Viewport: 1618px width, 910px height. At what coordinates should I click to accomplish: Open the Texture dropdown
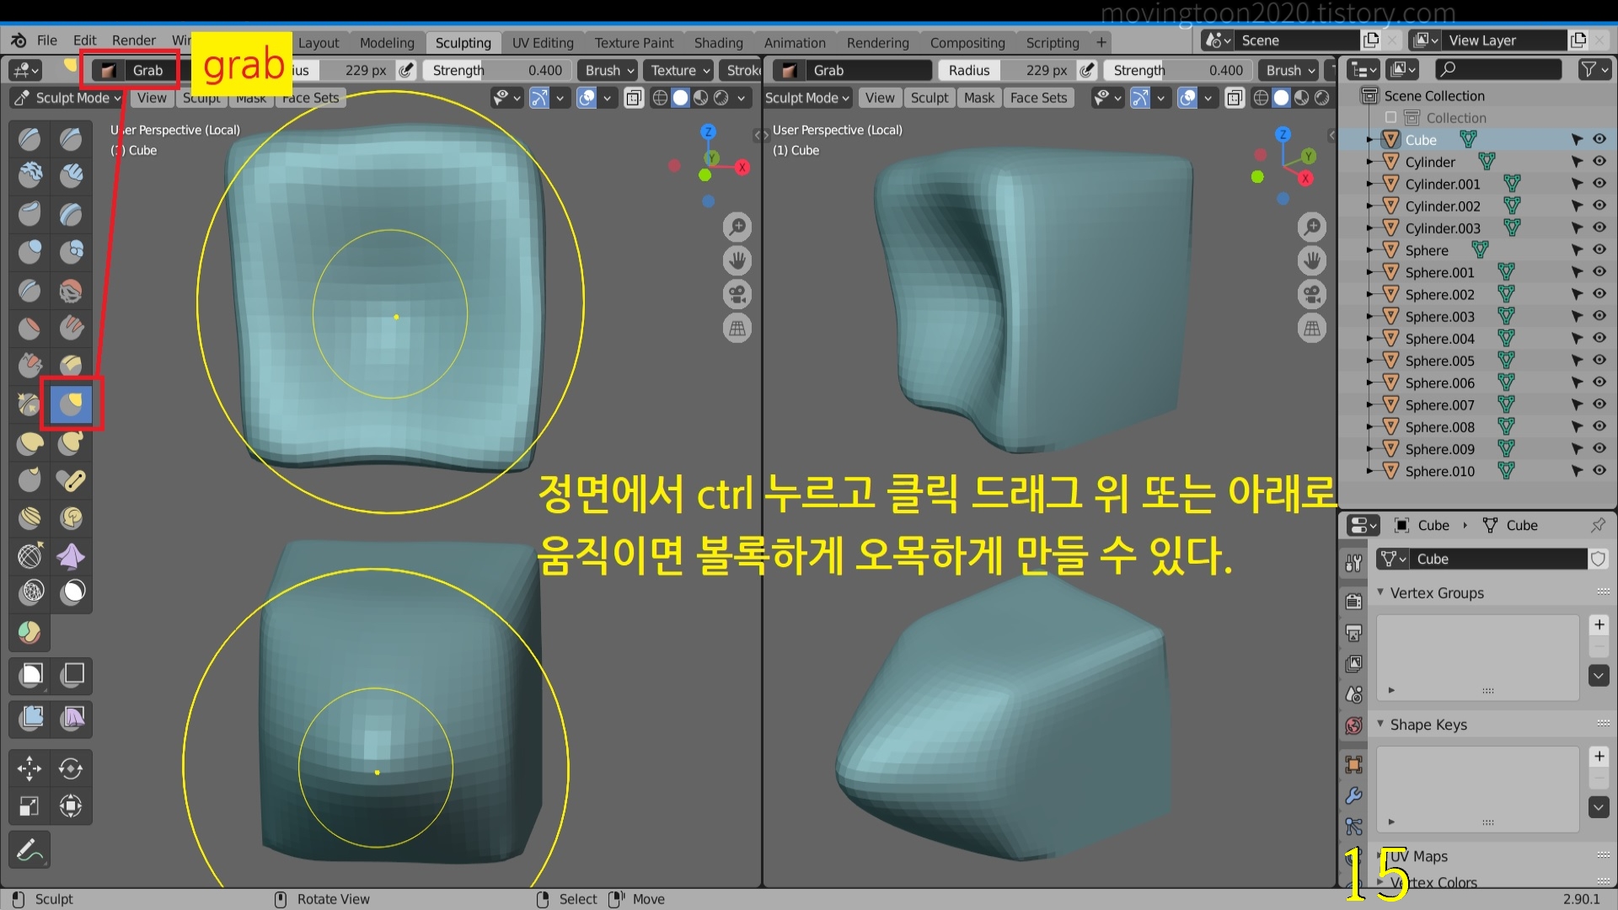679,70
